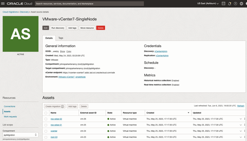Image resolution: width=247 pixels, height=141 pixels.
Task: Click the Edit button
Action: [x=46, y=28]
